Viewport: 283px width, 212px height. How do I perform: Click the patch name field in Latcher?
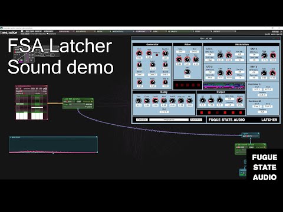tap(169, 120)
